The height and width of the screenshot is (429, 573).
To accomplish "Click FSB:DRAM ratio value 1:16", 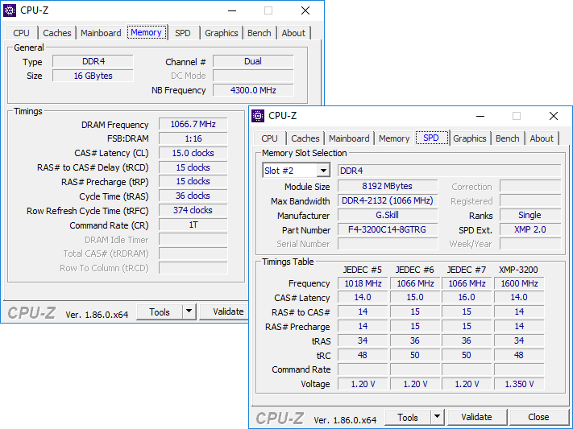I will point(193,138).
